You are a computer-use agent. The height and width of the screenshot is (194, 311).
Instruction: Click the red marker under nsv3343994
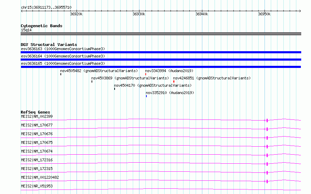pos(146,74)
